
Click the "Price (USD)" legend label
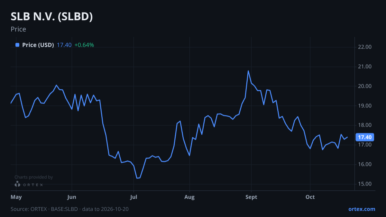point(38,45)
